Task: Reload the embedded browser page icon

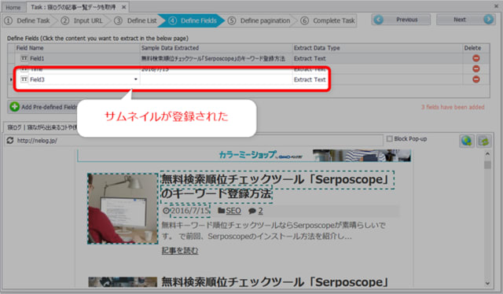Action: pyautogui.click(x=10, y=140)
